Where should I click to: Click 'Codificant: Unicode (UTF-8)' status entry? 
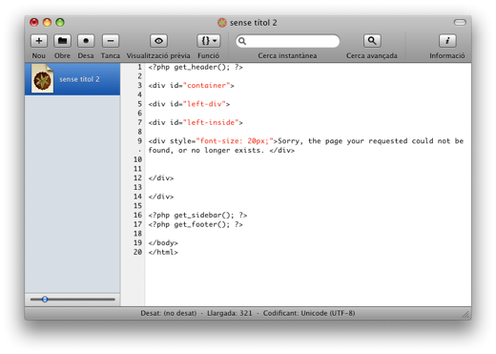309,313
